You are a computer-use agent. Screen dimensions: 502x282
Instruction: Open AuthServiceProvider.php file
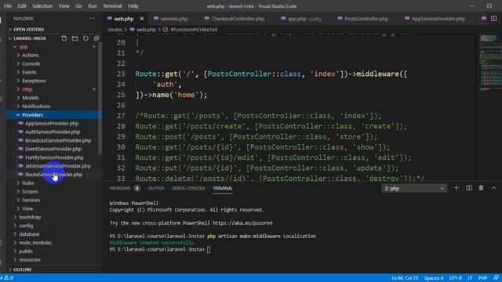[x=53, y=132]
